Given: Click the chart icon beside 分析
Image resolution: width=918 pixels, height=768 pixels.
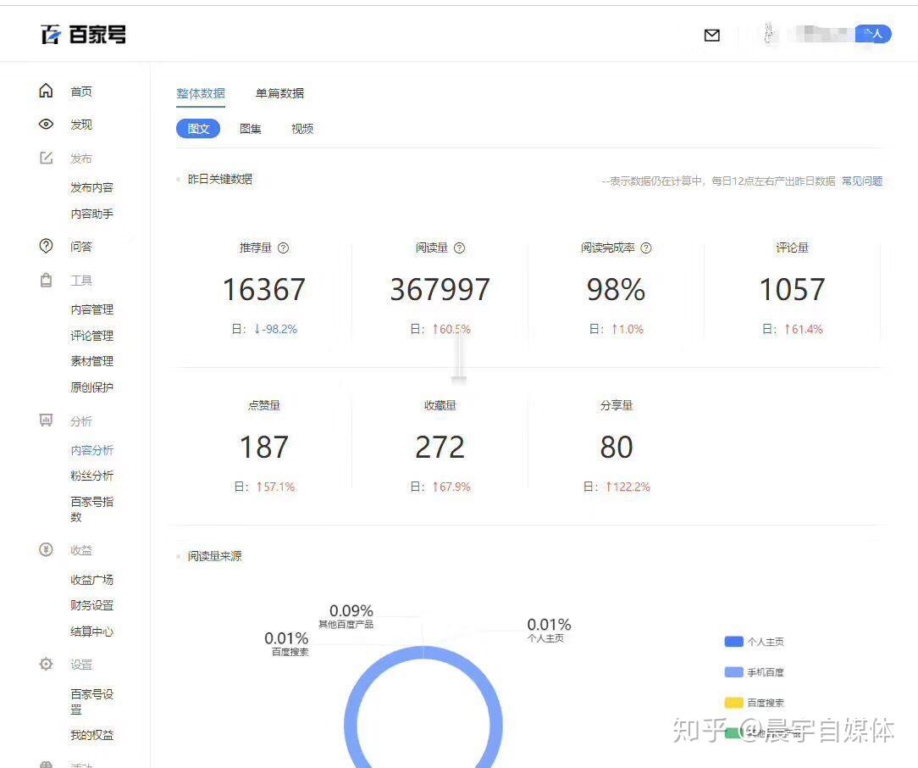Looking at the screenshot, I should pyautogui.click(x=46, y=420).
